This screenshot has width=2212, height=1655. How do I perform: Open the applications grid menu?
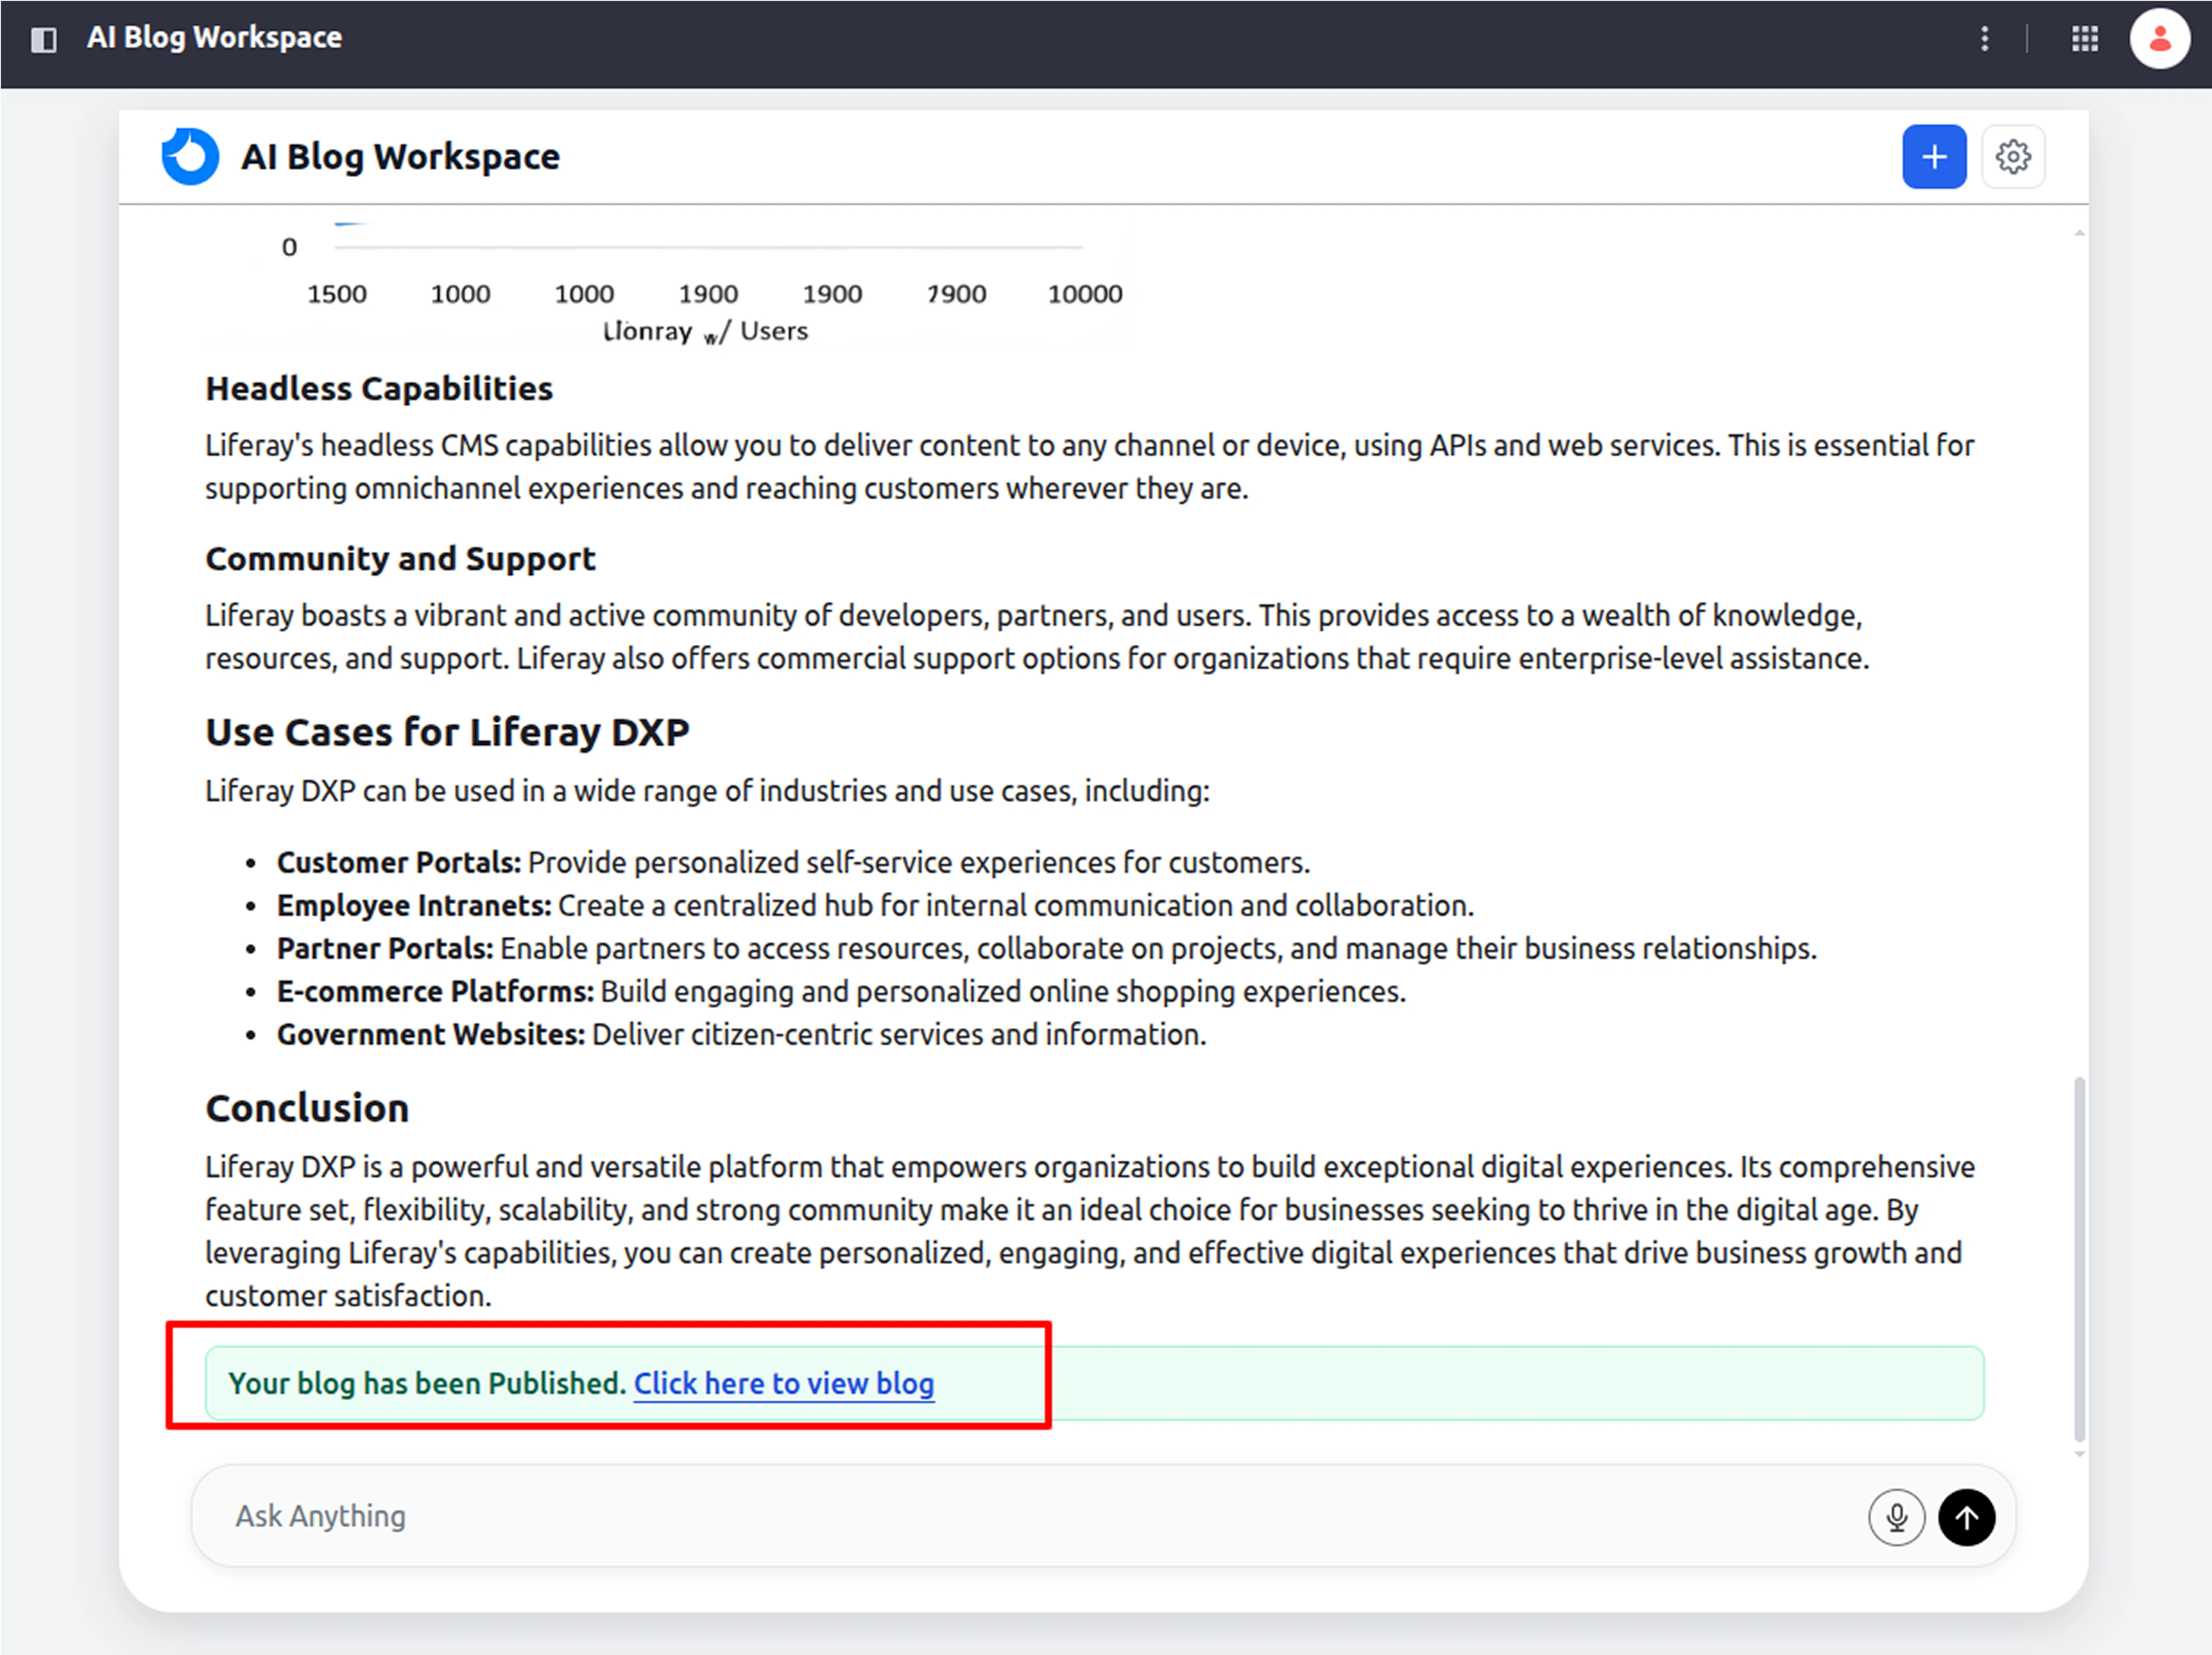2084,39
